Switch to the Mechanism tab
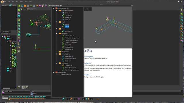Viewport: 184px width, 103px height. [x=31, y=9]
